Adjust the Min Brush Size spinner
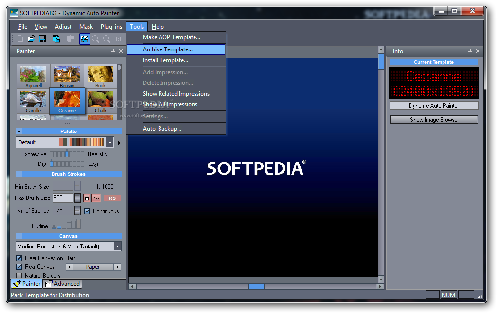 pyautogui.click(x=77, y=185)
